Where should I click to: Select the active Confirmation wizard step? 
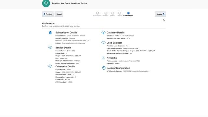pyautogui.click(x=128, y=13)
